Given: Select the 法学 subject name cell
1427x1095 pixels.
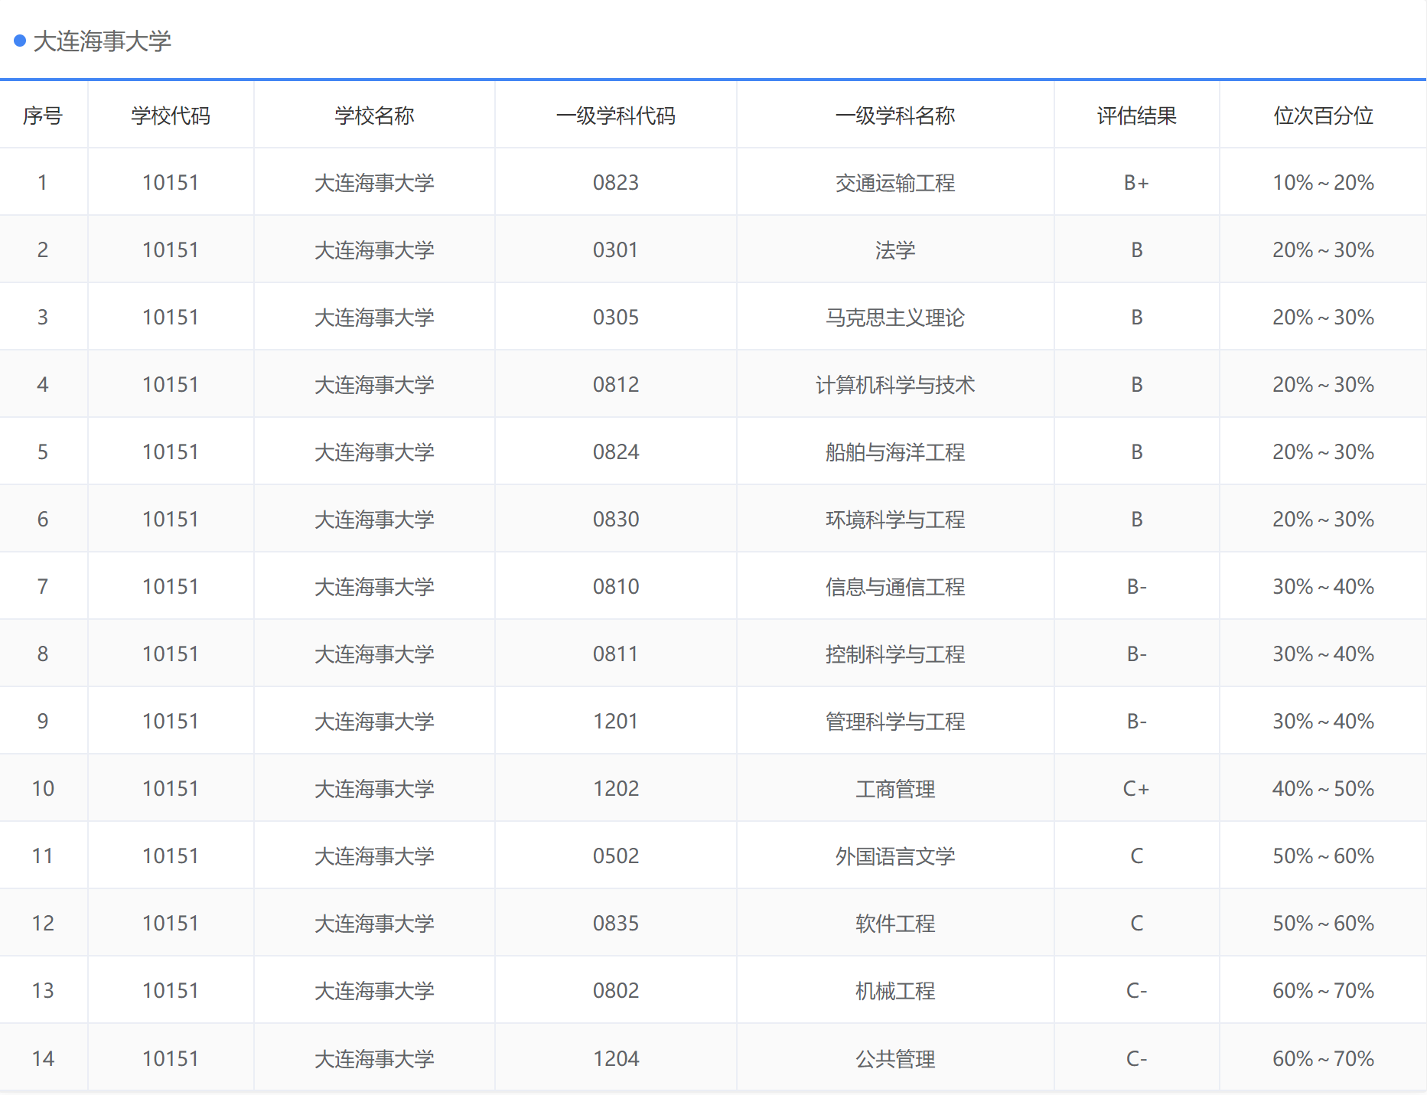Looking at the screenshot, I should pos(895,249).
